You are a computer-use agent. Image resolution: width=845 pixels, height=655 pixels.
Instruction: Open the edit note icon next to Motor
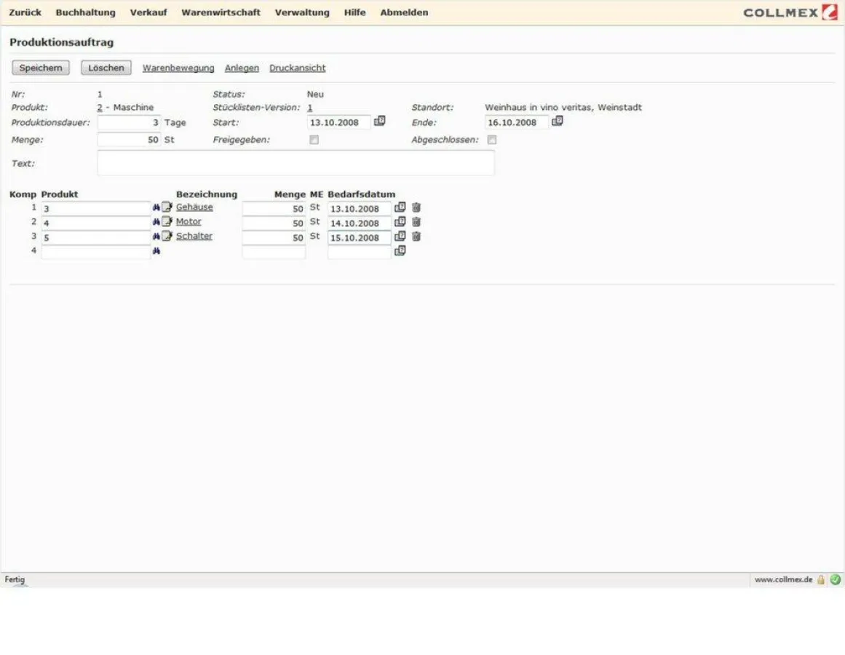pyautogui.click(x=166, y=221)
